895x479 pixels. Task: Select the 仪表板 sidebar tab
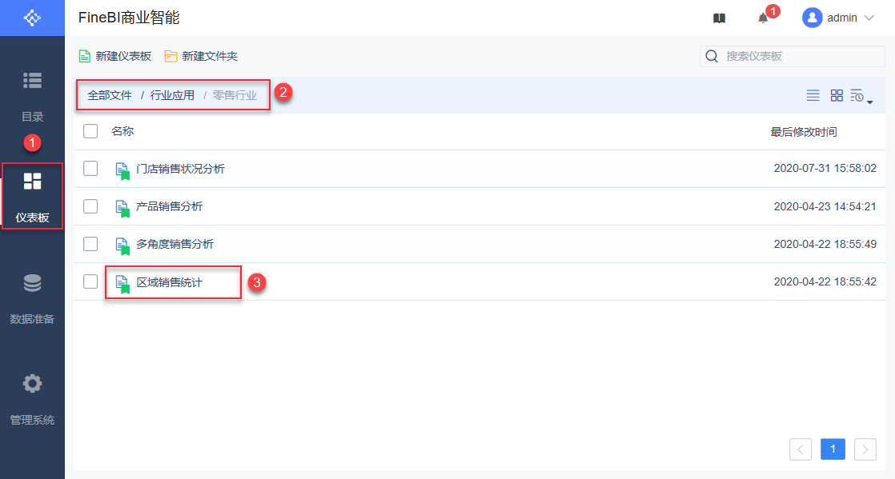(32, 196)
